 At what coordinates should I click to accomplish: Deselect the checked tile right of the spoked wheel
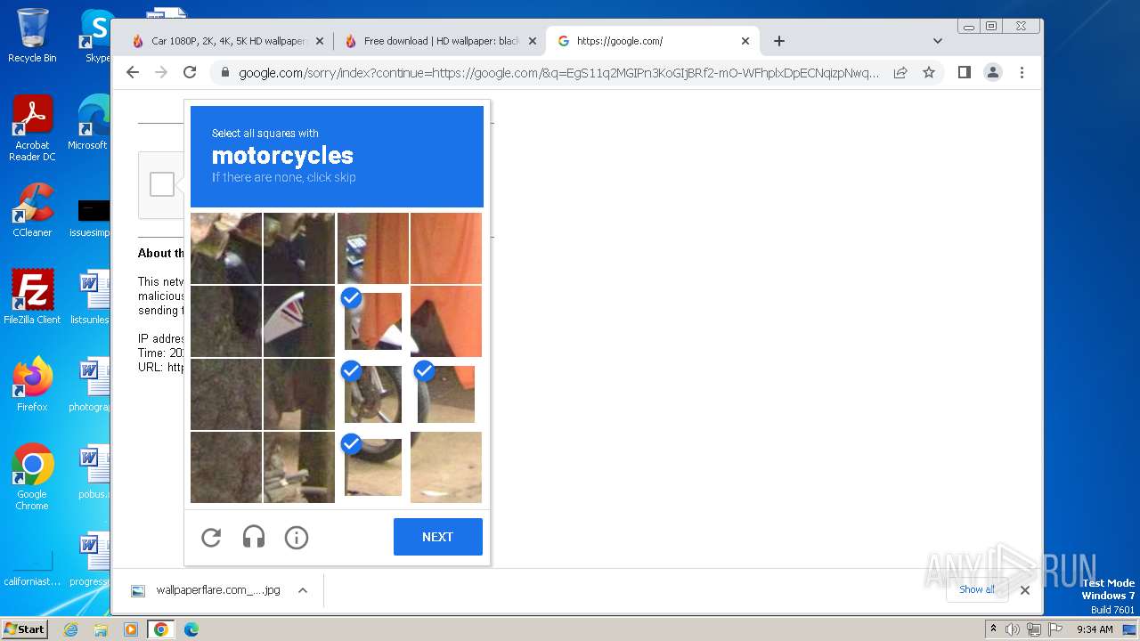tap(446, 394)
